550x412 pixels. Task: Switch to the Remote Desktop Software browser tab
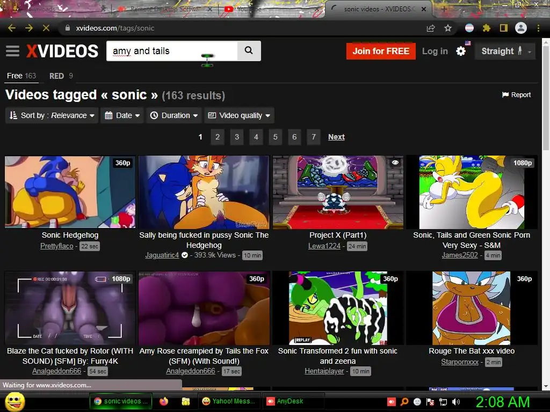(165, 9)
